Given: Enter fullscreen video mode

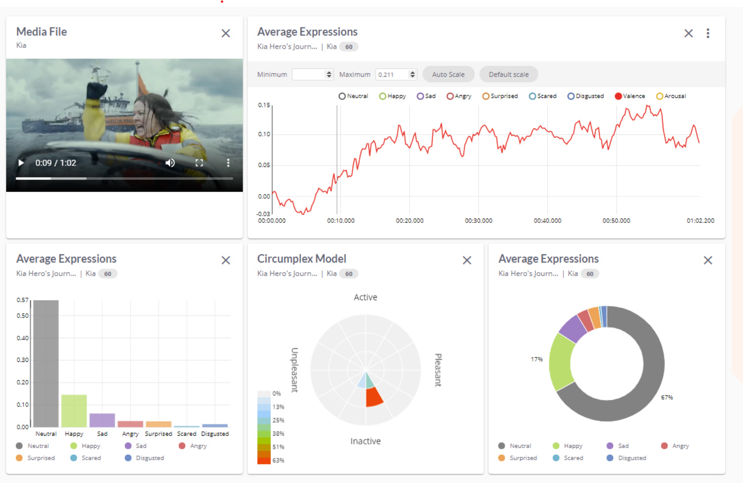Looking at the screenshot, I should pos(199,163).
